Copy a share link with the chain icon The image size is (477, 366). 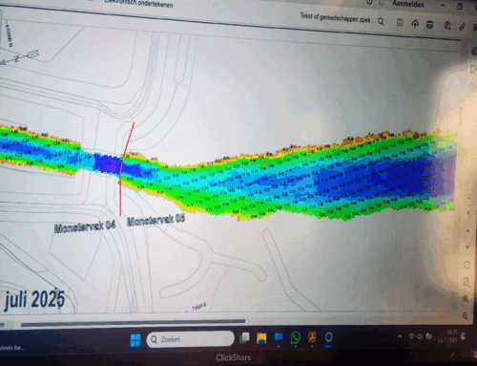point(462,27)
